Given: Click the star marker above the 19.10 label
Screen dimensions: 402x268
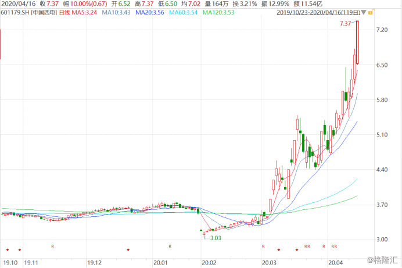Looking at the screenshot, I should (8, 250).
